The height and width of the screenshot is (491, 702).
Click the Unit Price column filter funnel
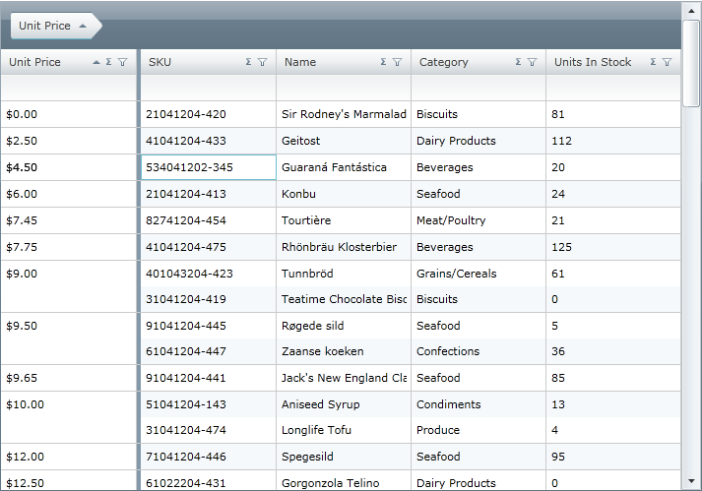point(122,62)
